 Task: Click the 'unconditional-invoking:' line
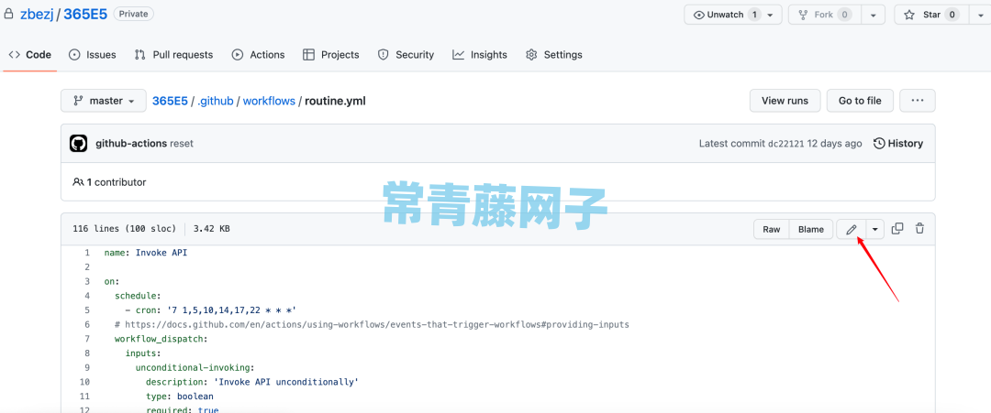coord(195,367)
